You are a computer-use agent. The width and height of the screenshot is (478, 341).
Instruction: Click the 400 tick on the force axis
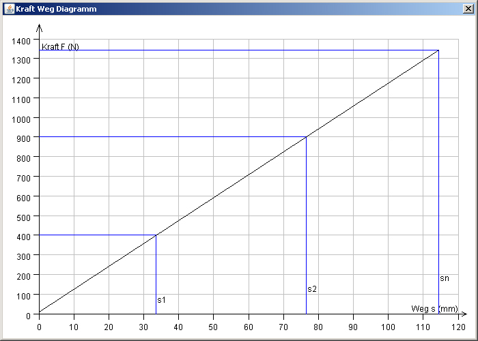pyautogui.click(x=23, y=236)
